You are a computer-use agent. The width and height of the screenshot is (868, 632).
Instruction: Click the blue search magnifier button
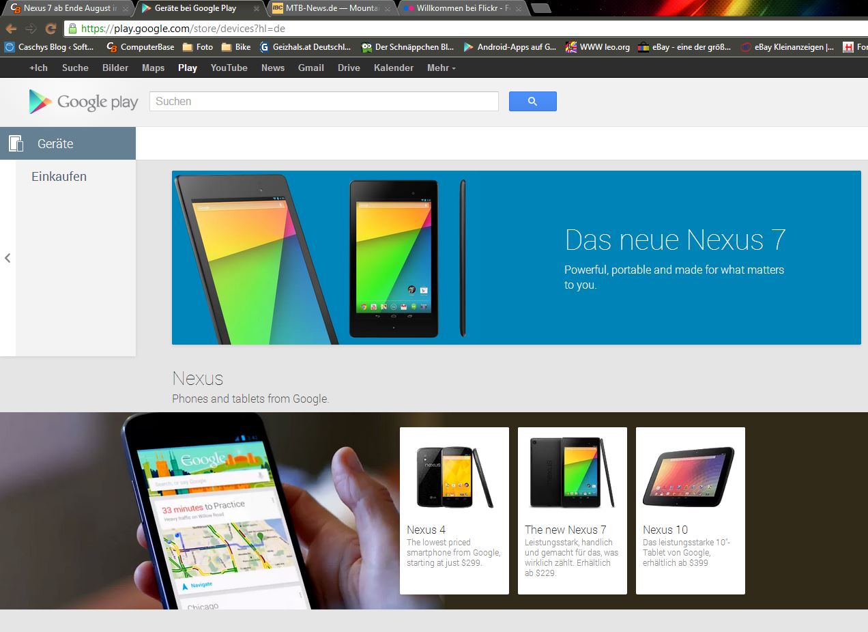coord(533,101)
